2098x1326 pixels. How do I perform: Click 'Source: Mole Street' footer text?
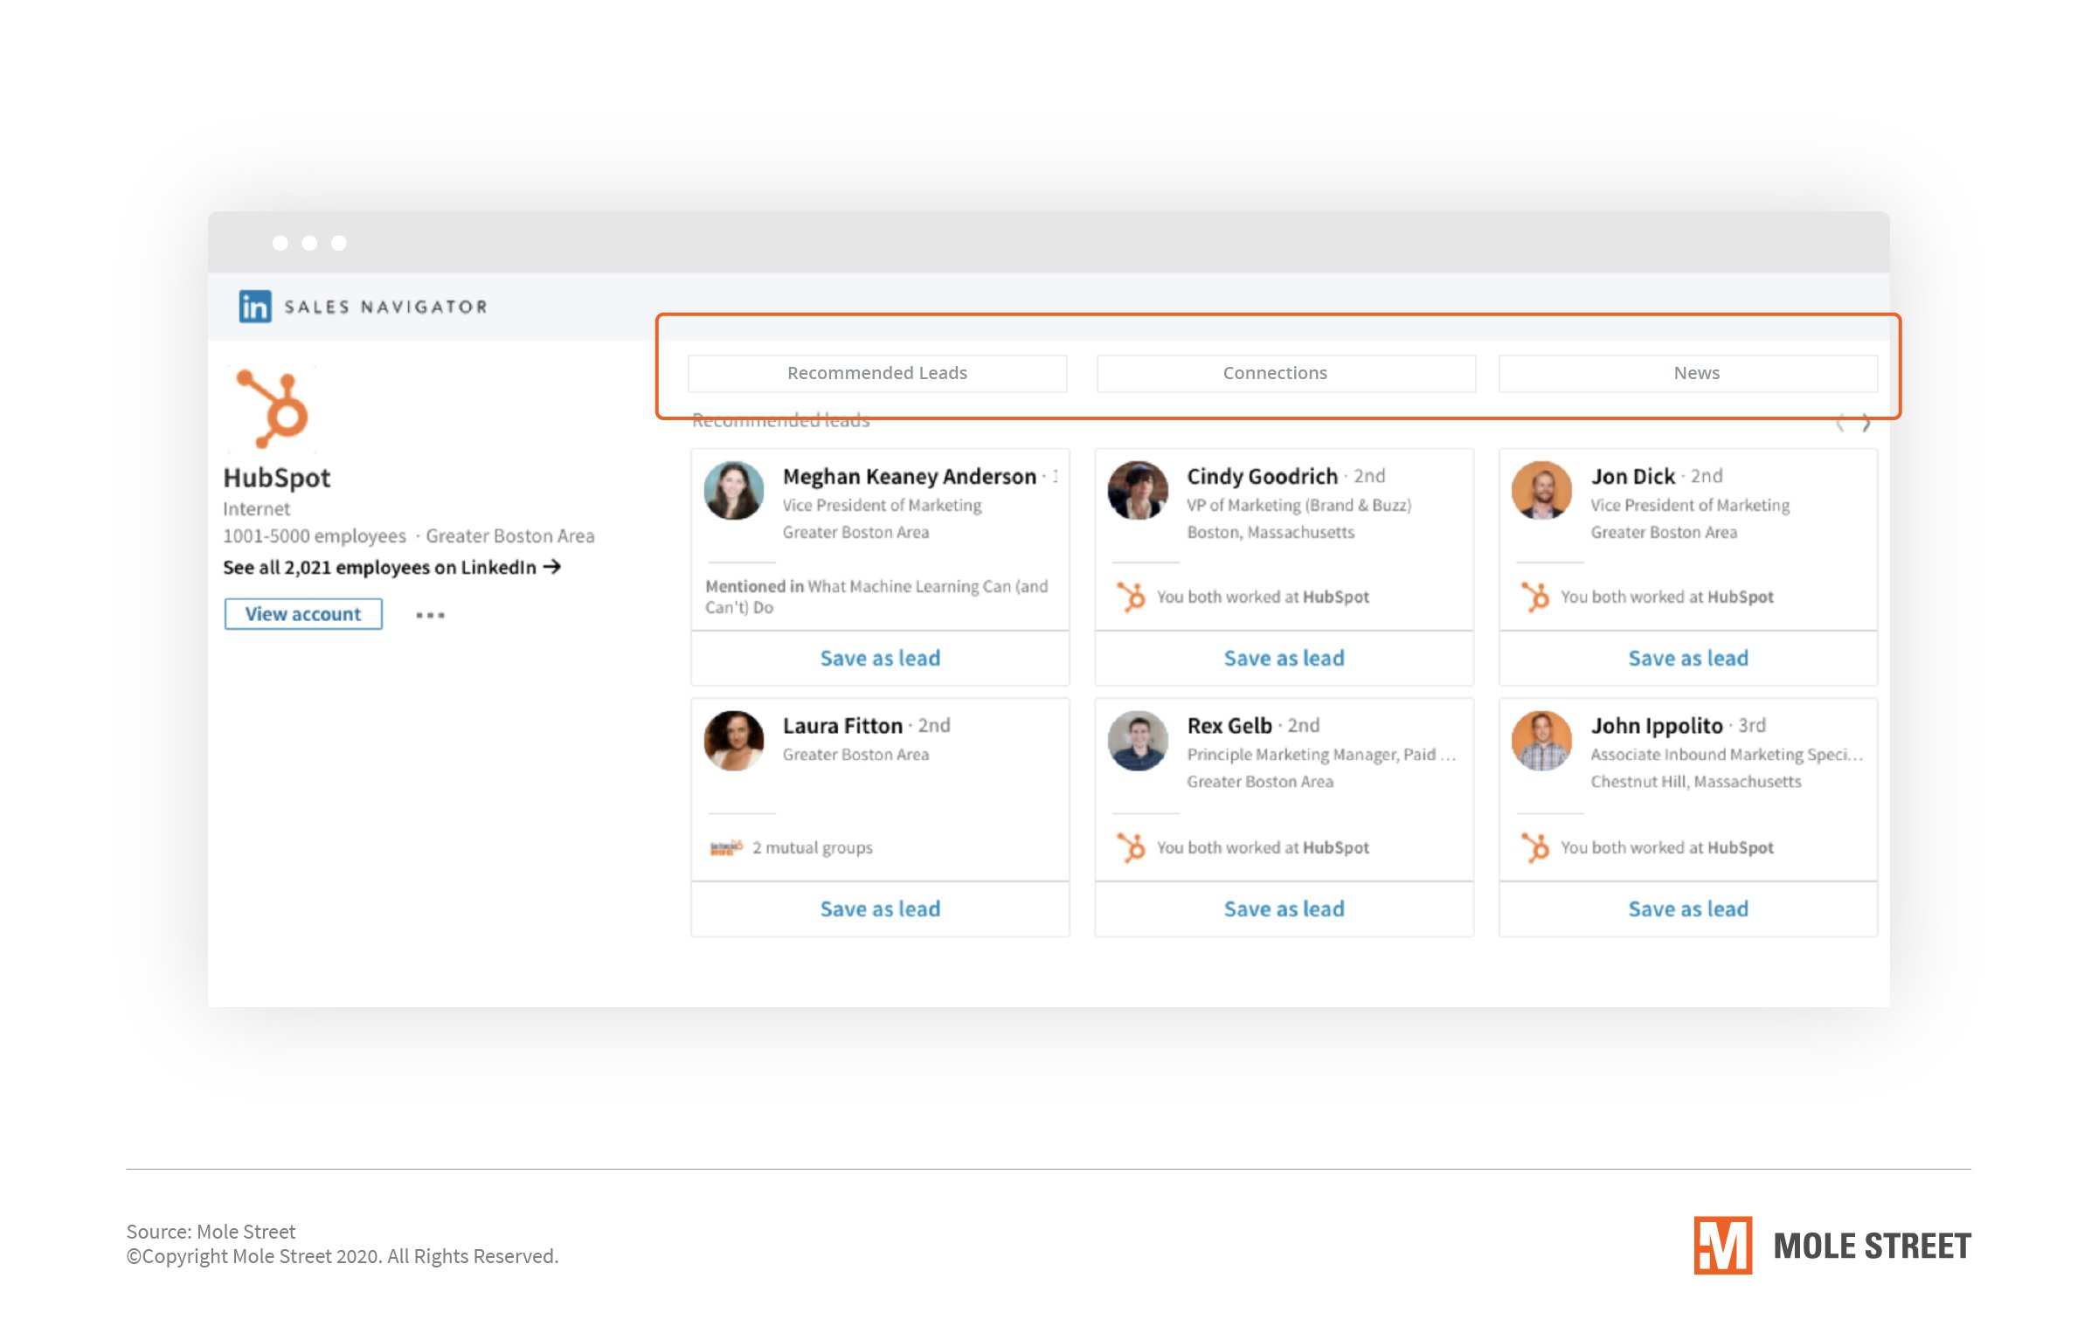(x=211, y=1232)
